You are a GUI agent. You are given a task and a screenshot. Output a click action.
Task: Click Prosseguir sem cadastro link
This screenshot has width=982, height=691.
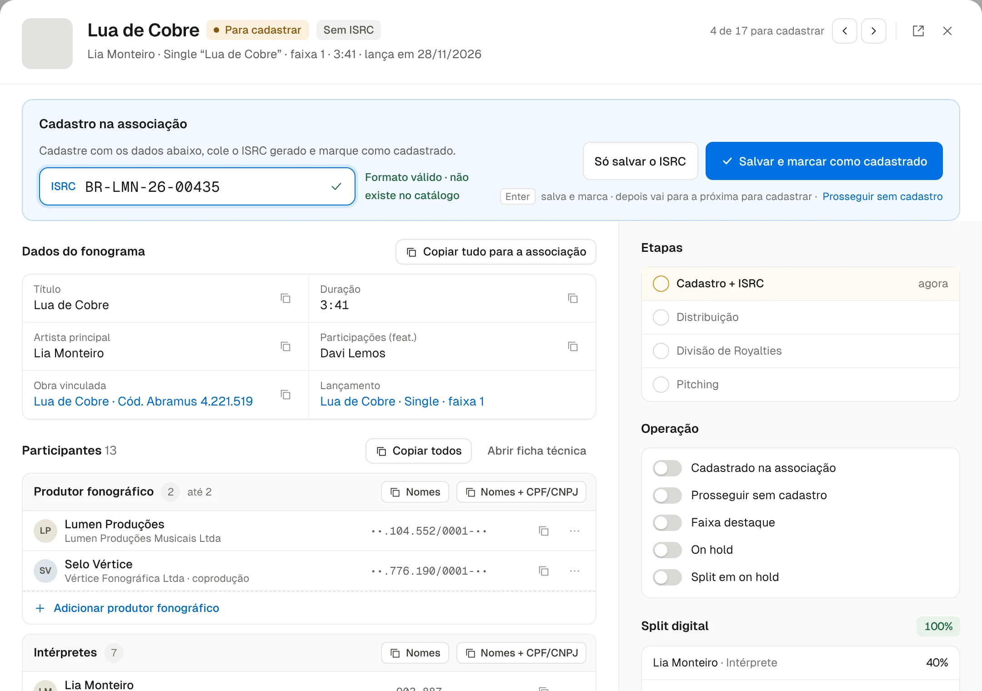882,196
